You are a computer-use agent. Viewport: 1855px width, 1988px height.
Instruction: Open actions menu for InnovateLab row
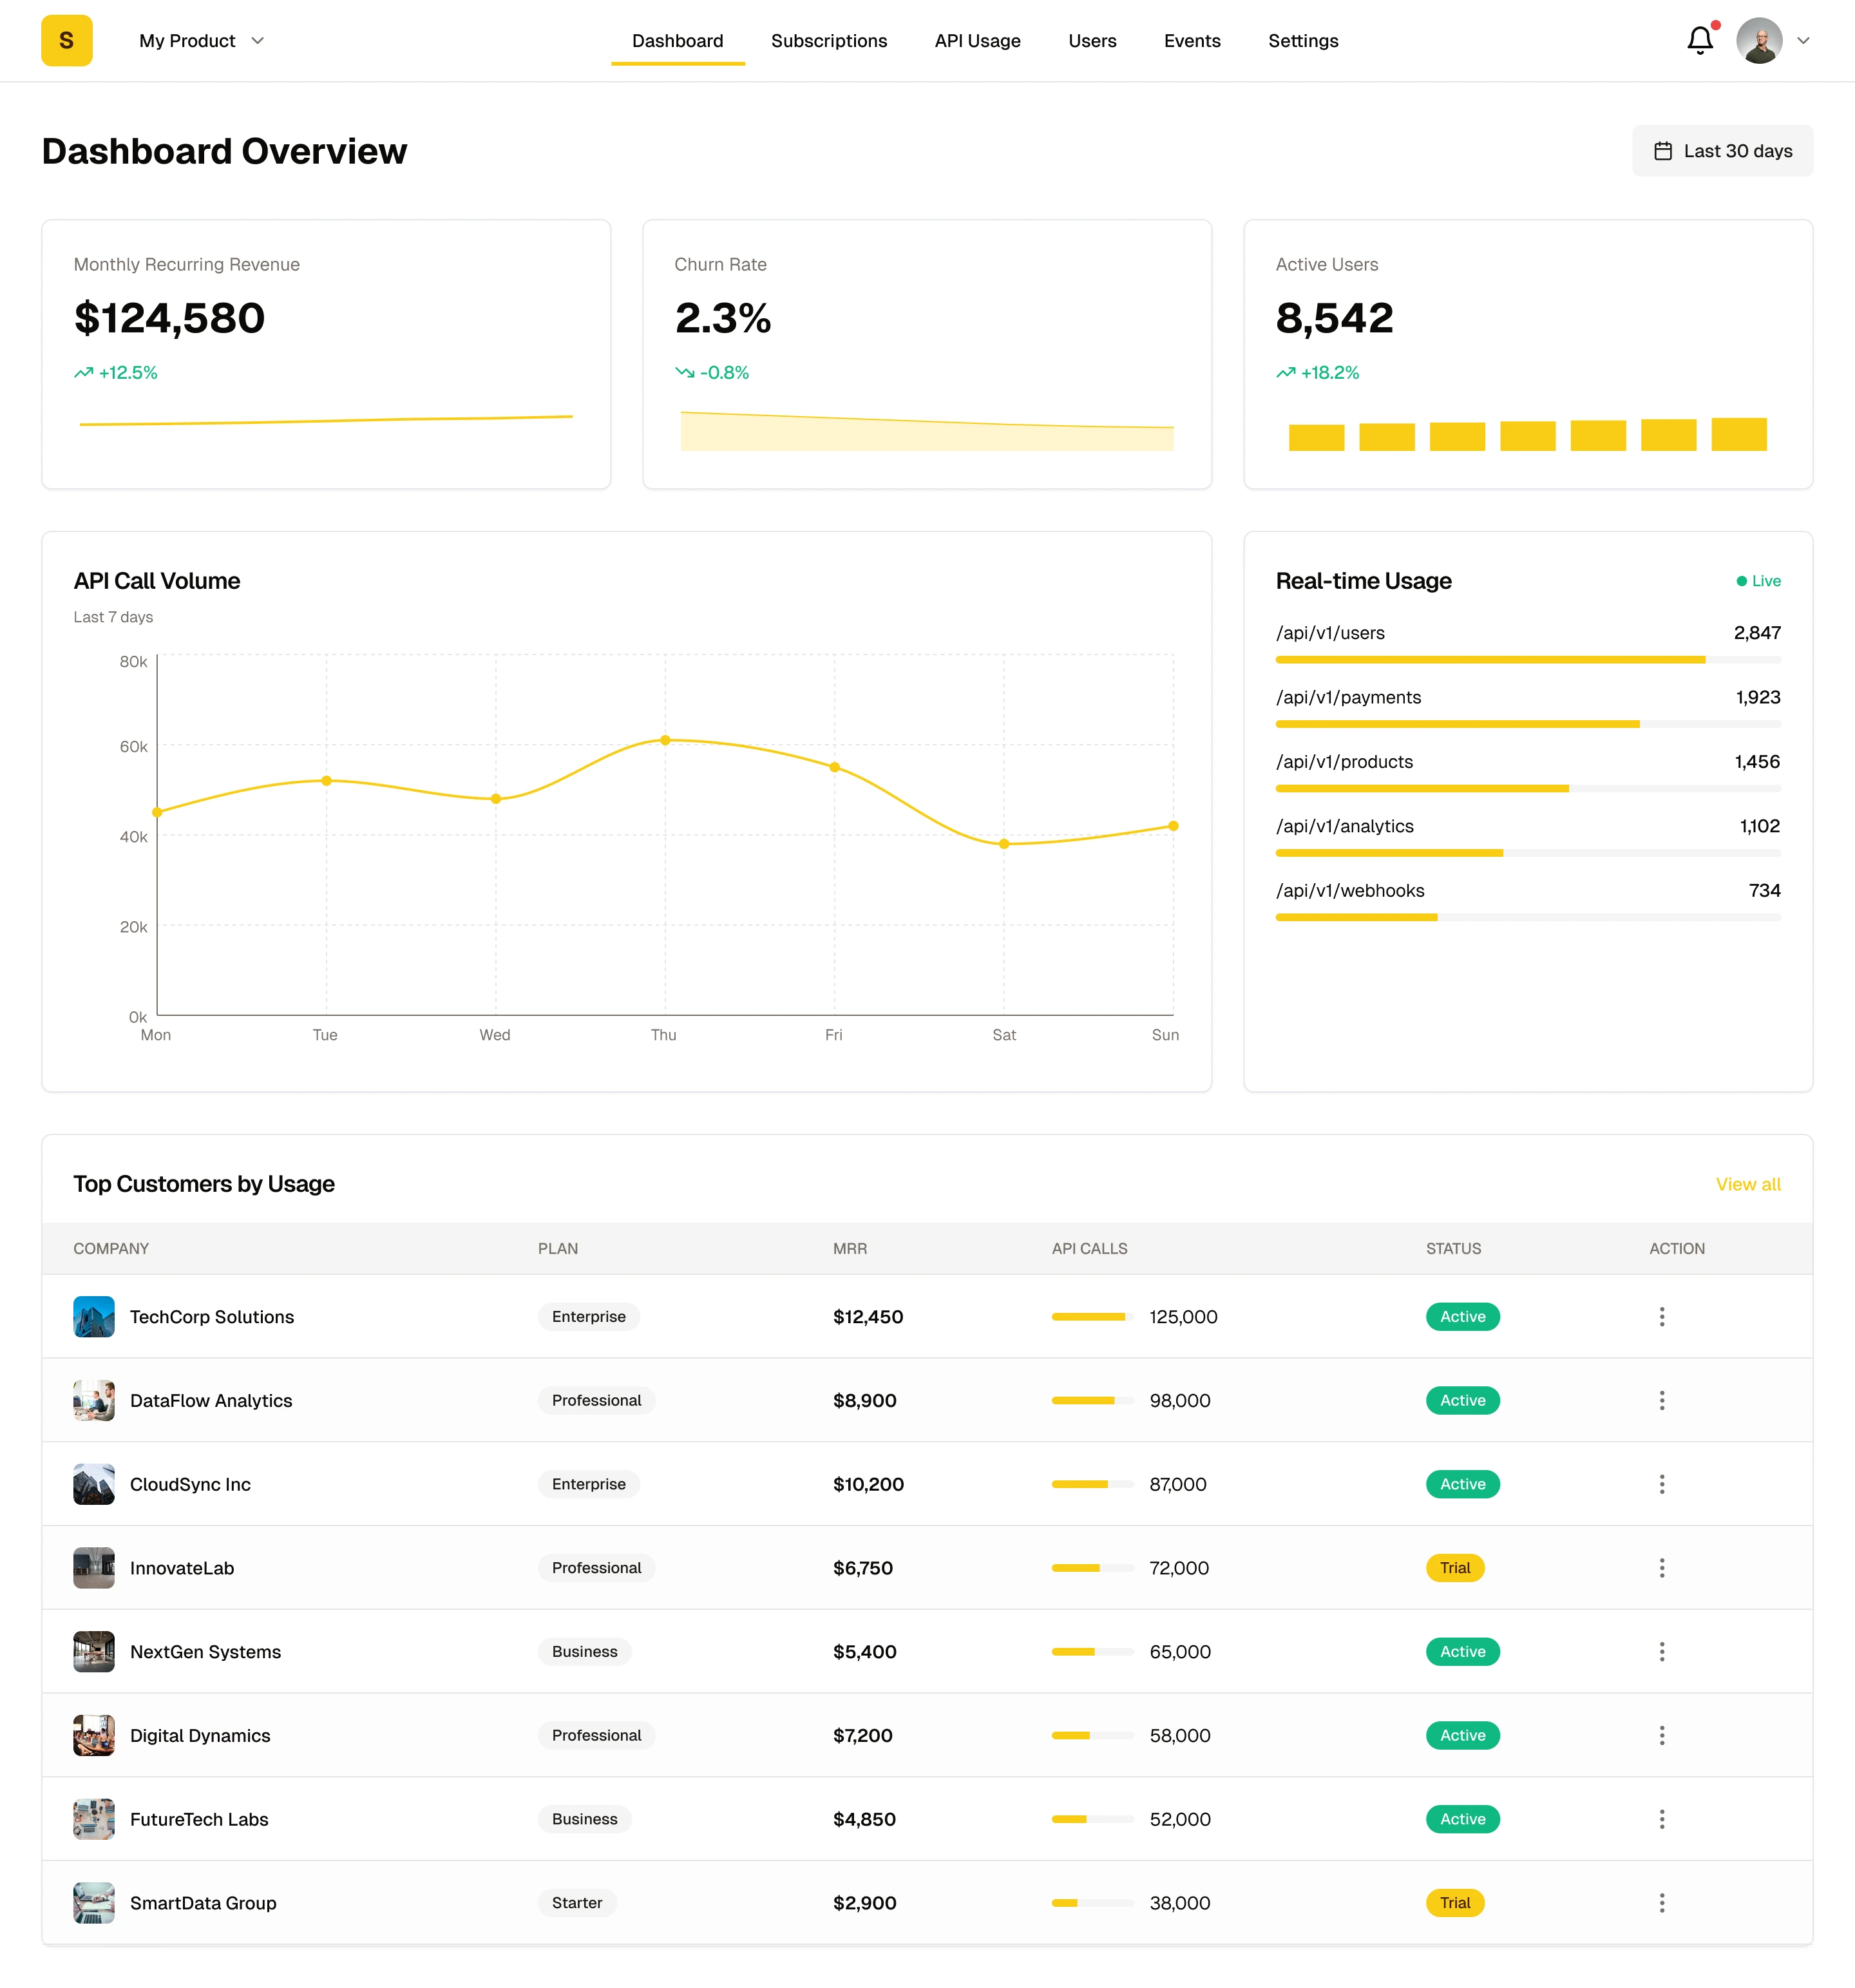(1661, 1568)
